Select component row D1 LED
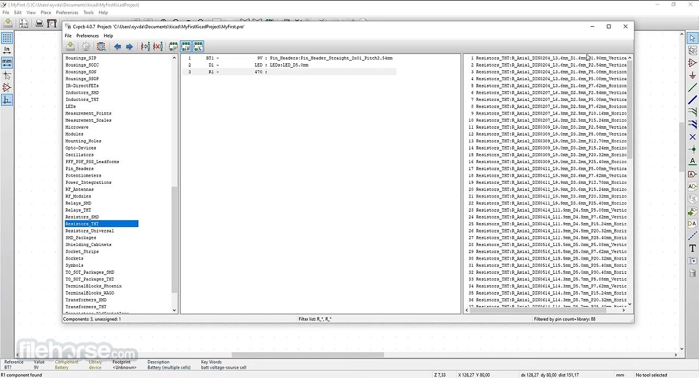 [289, 65]
